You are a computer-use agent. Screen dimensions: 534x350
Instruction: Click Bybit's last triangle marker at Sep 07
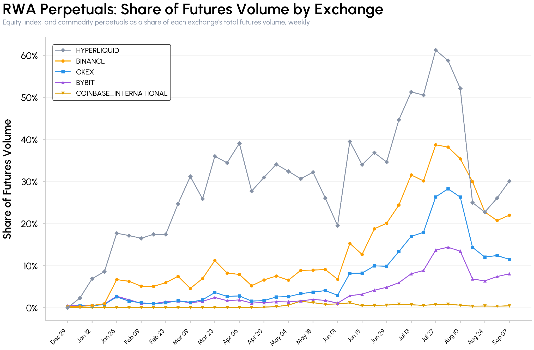pyautogui.click(x=509, y=274)
